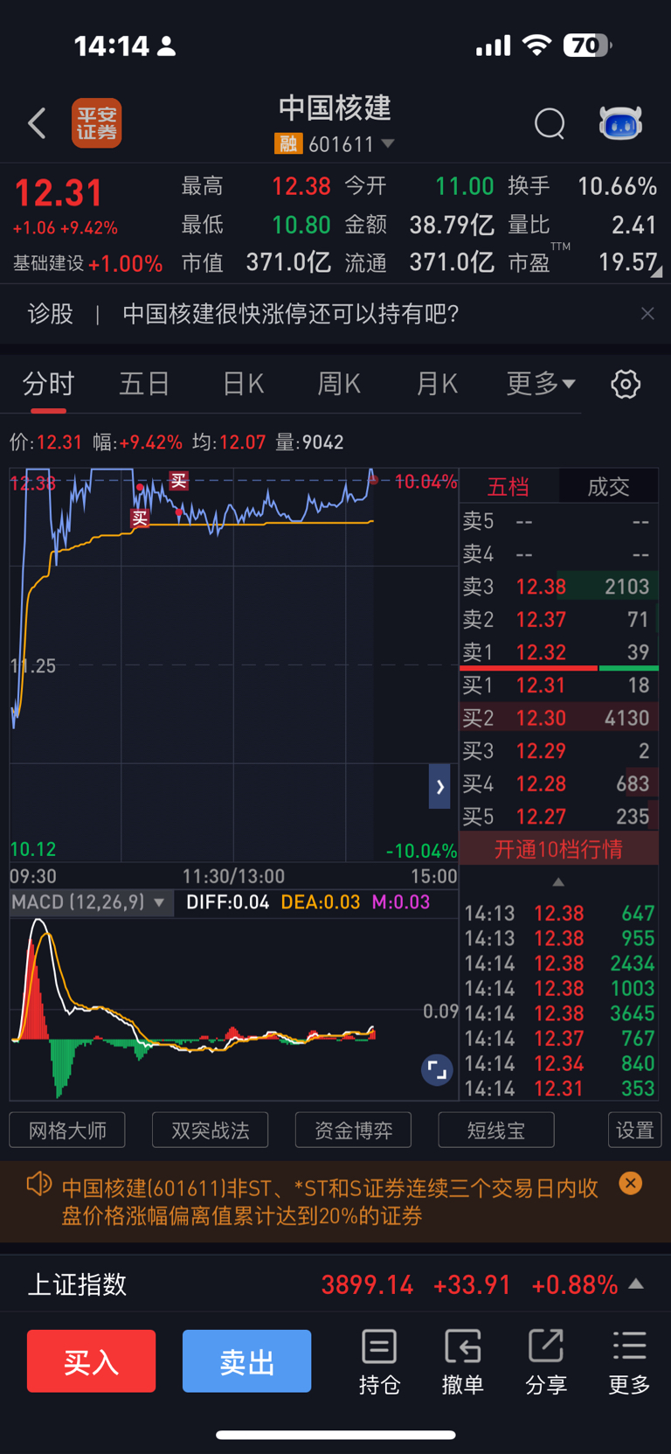Tap the status bar clock 14:14

point(112,45)
